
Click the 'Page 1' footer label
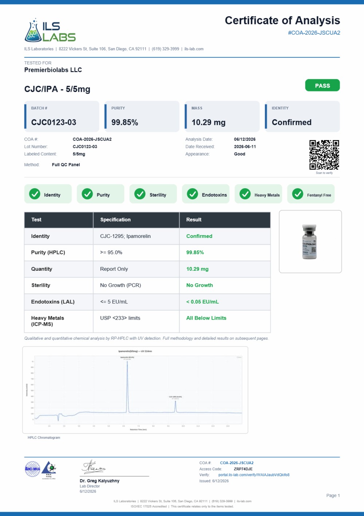coord(333,496)
